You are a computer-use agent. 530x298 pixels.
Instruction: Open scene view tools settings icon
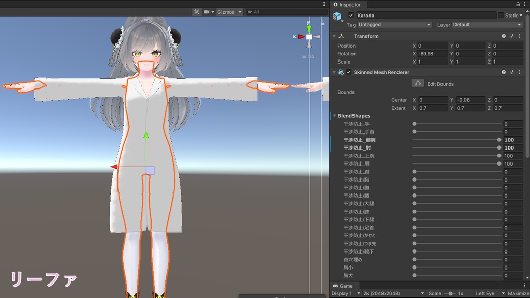pos(196,12)
